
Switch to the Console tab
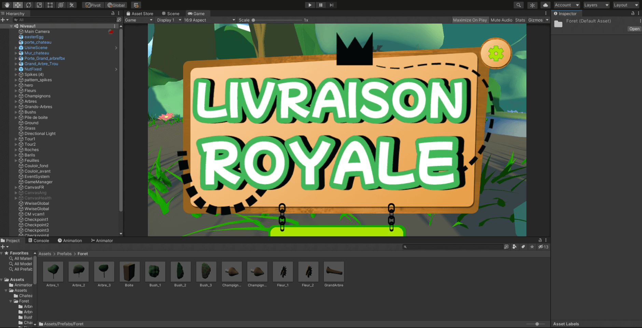tap(39, 241)
